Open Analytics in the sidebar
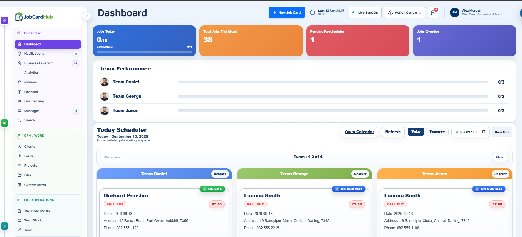This screenshot has width=522, height=237. tap(48, 73)
